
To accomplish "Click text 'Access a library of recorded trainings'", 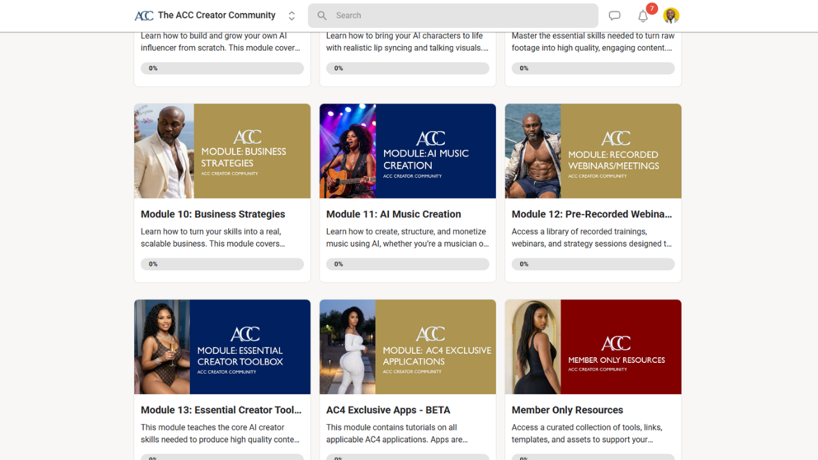I will pyautogui.click(x=580, y=231).
